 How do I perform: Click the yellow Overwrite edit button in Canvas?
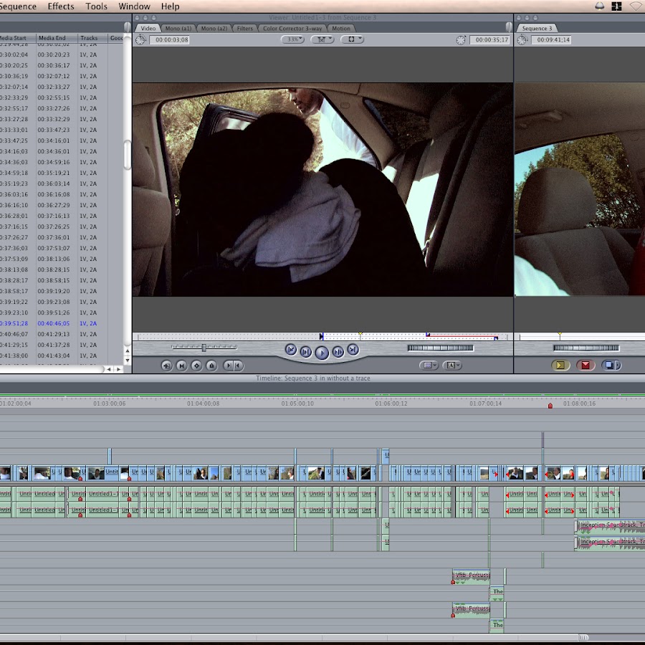pyautogui.click(x=560, y=365)
